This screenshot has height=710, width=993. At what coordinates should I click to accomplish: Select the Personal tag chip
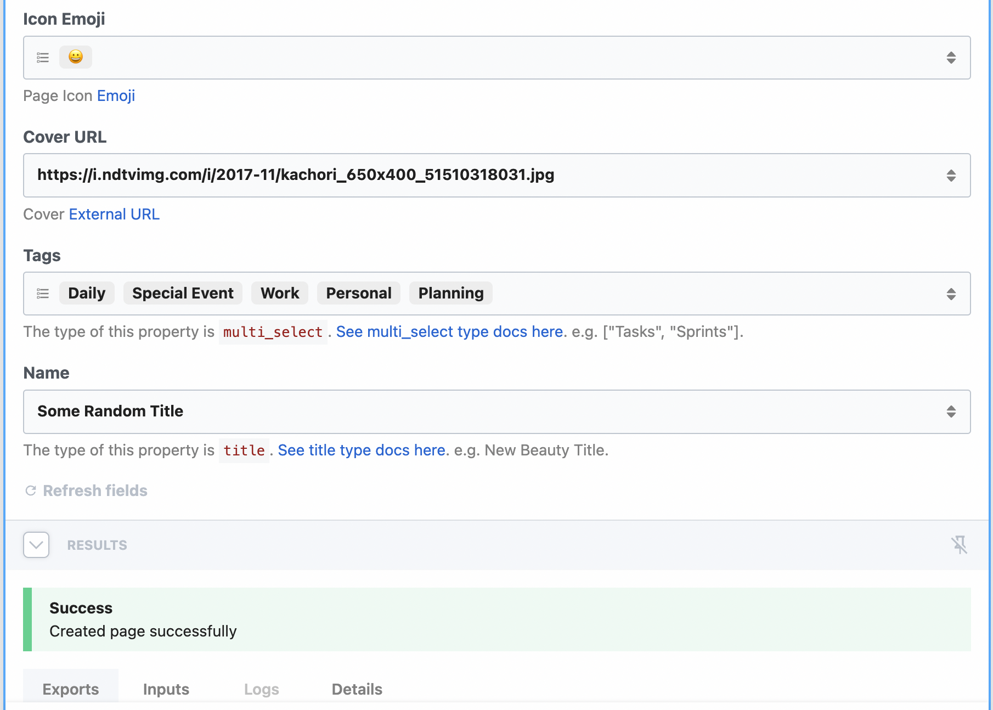(359, 293)
